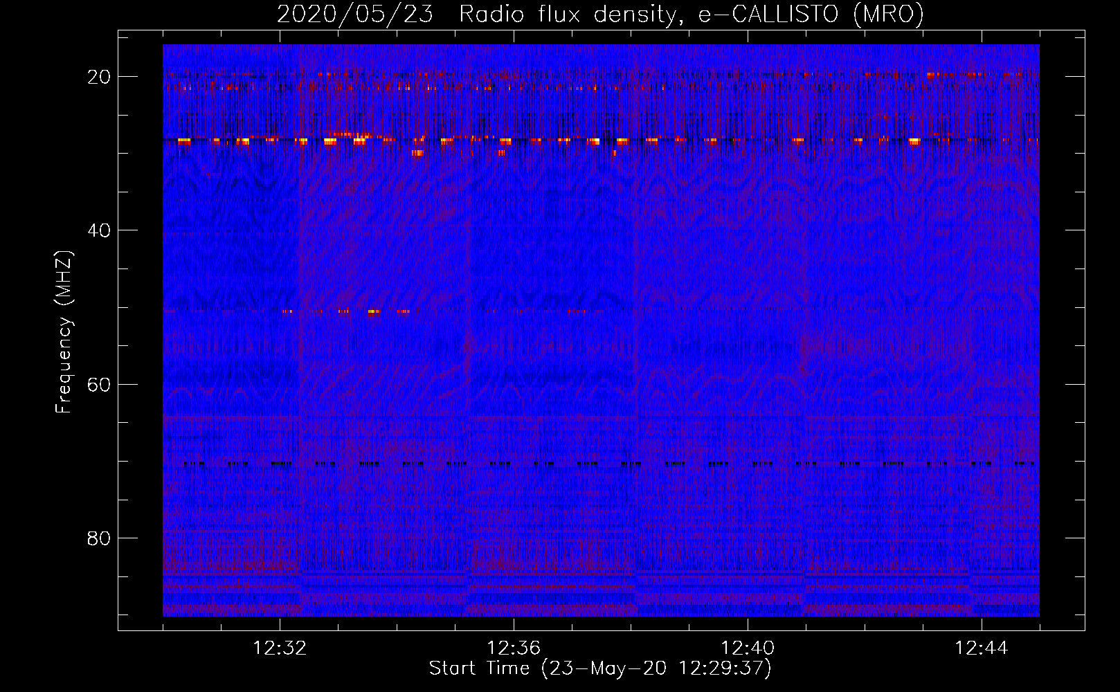Click the '12:40' time tick label
1120x692 pixels.
pos(748,648)
